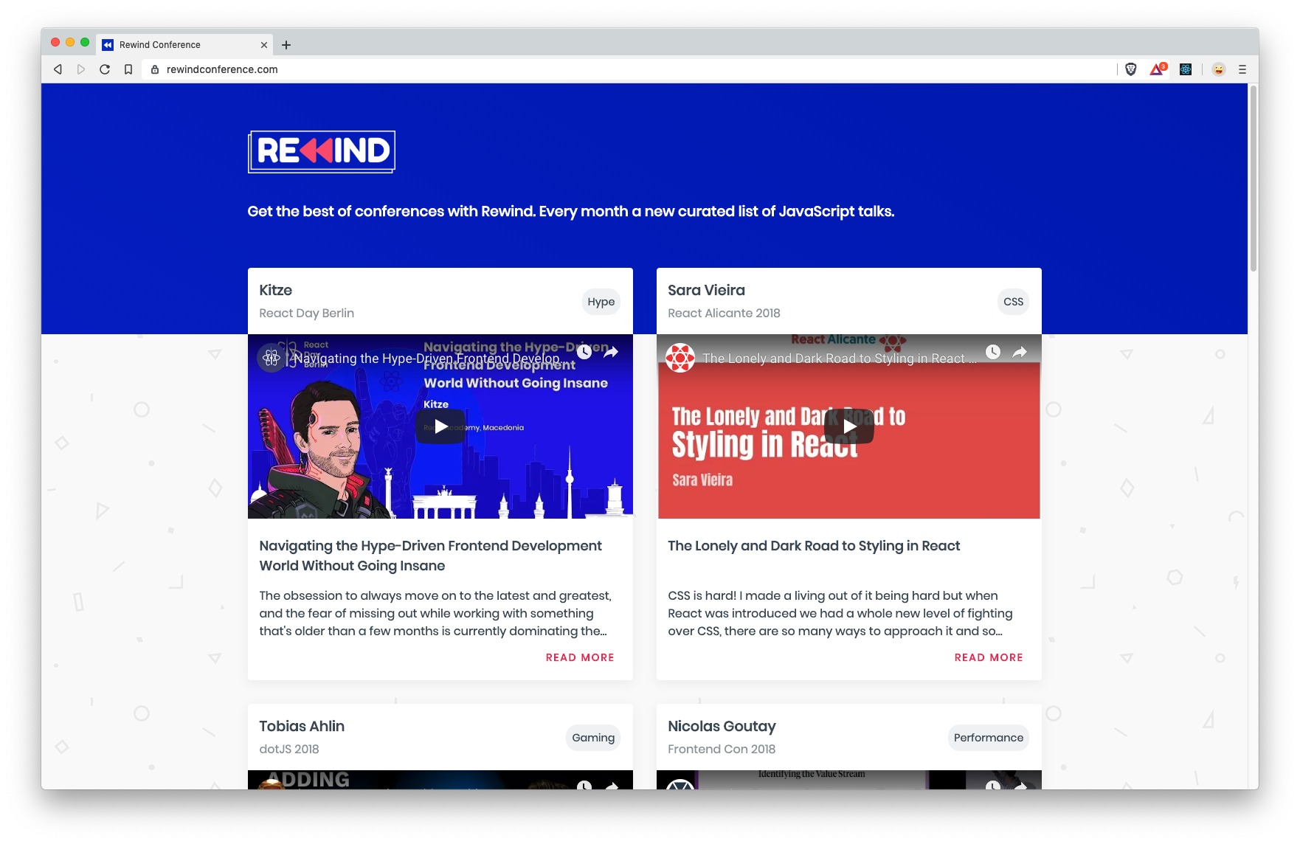Open the extension icon with red badge

(1156, 69)
